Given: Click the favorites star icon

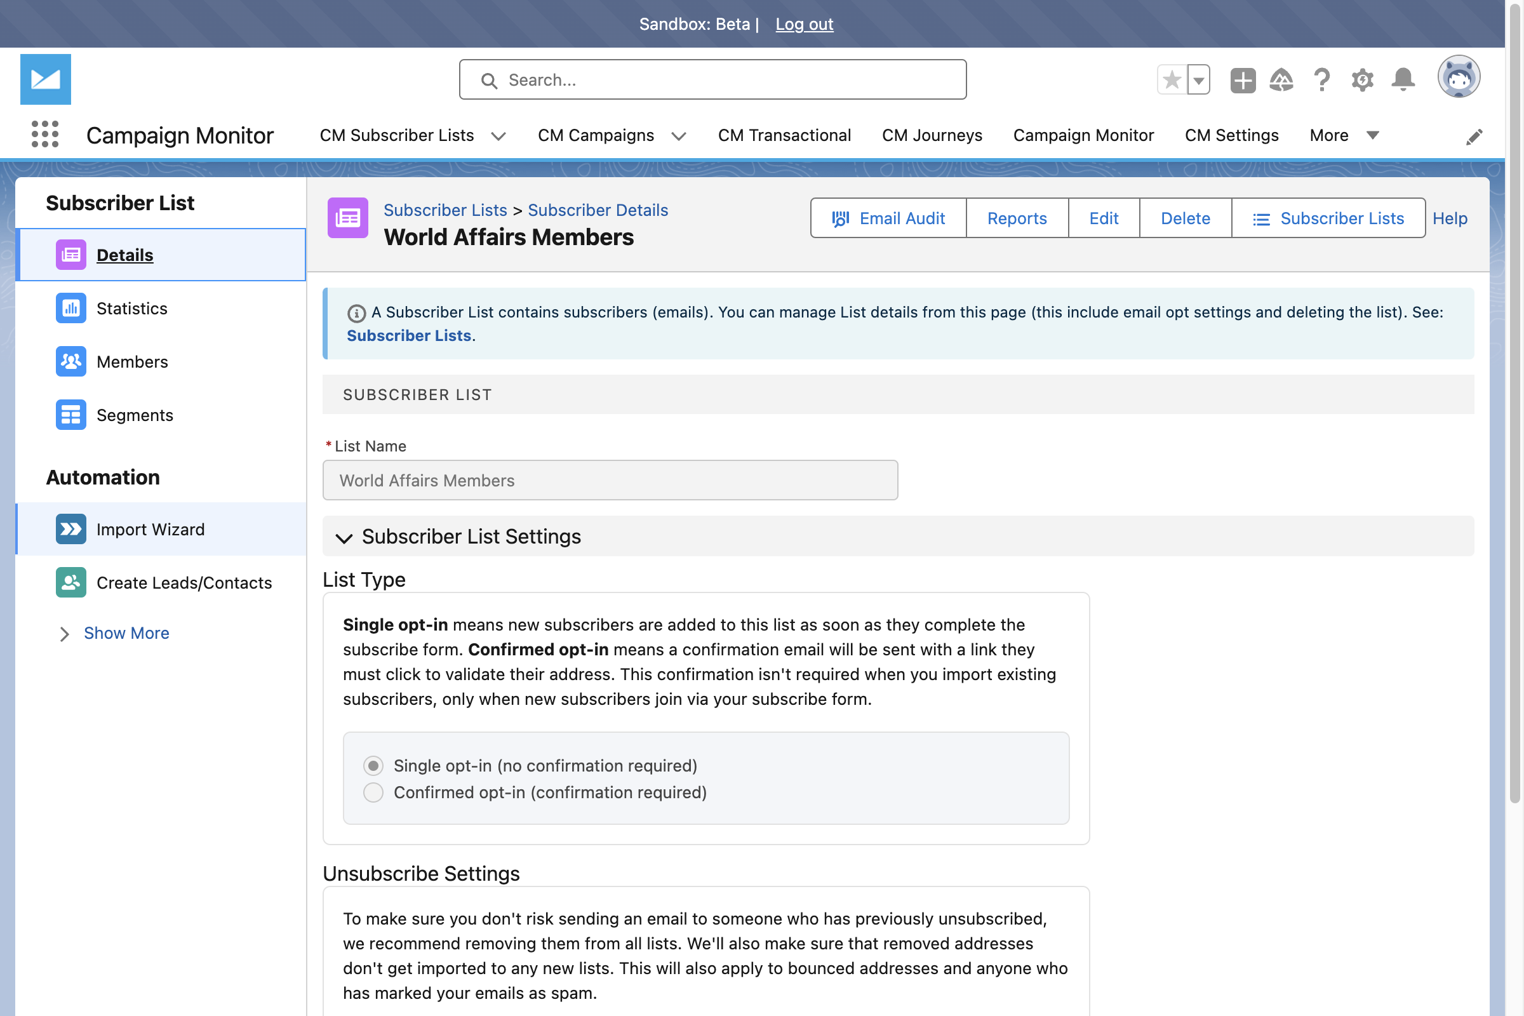Looking at the screenshot, I should click(x=1172, y=81).
